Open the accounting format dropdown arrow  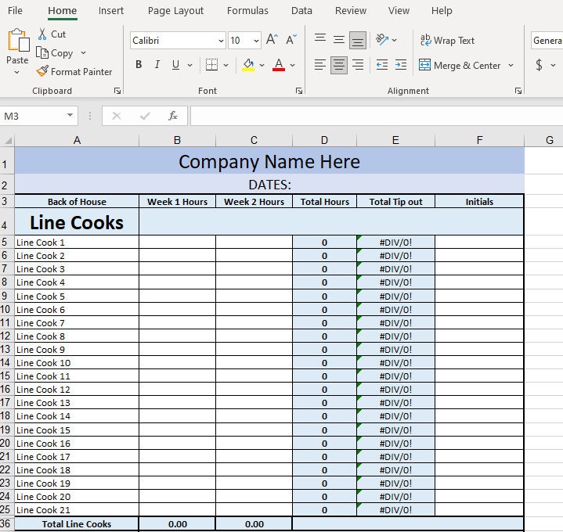coord(553,65)
